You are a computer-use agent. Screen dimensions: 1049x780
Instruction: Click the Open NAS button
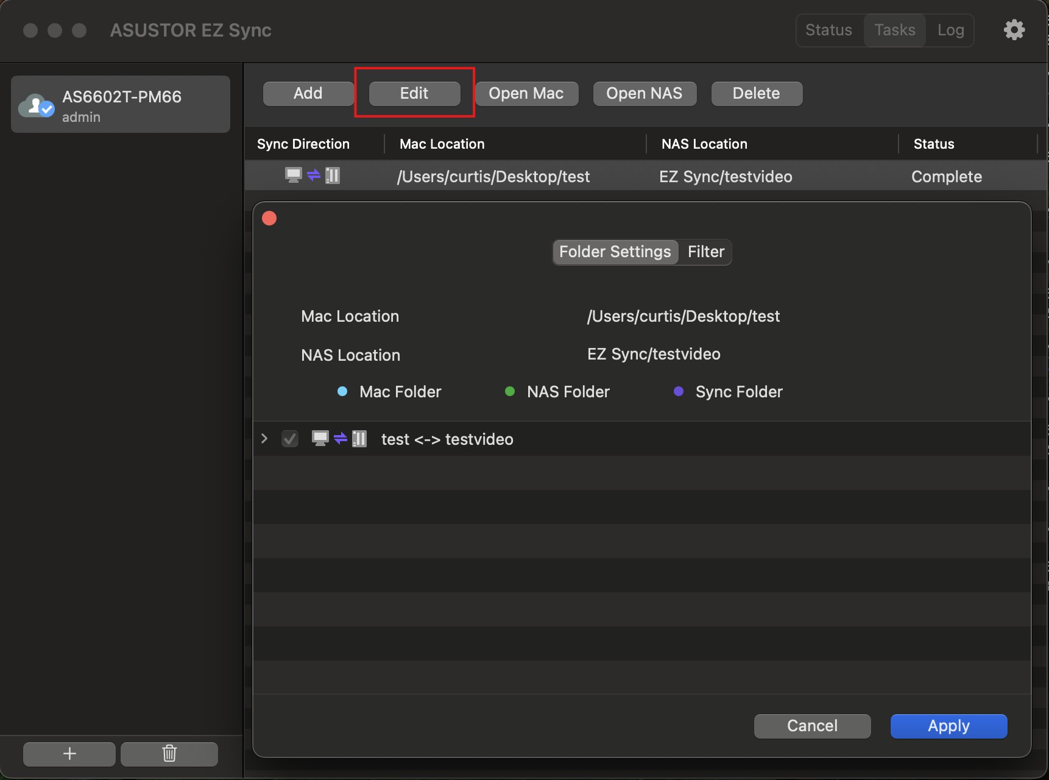click(645, 93)
